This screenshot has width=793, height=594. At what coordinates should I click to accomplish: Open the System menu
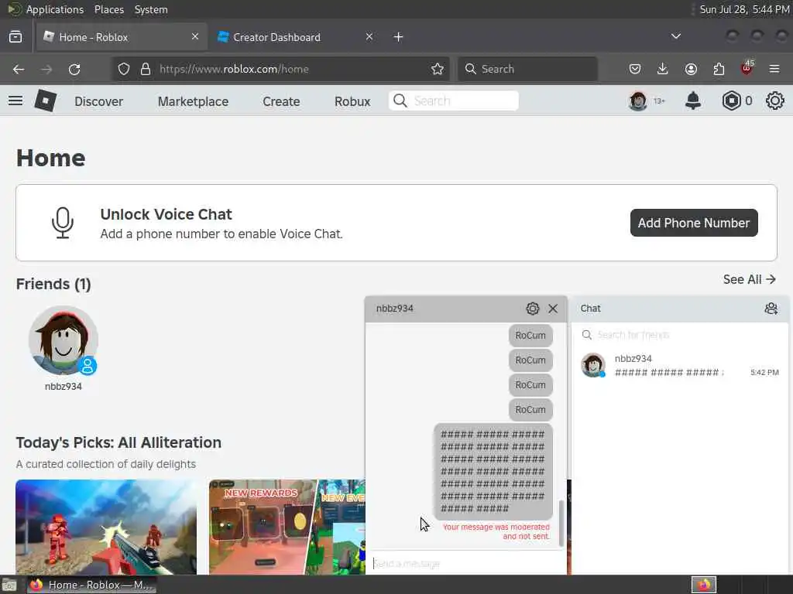(x=151, y=9)
